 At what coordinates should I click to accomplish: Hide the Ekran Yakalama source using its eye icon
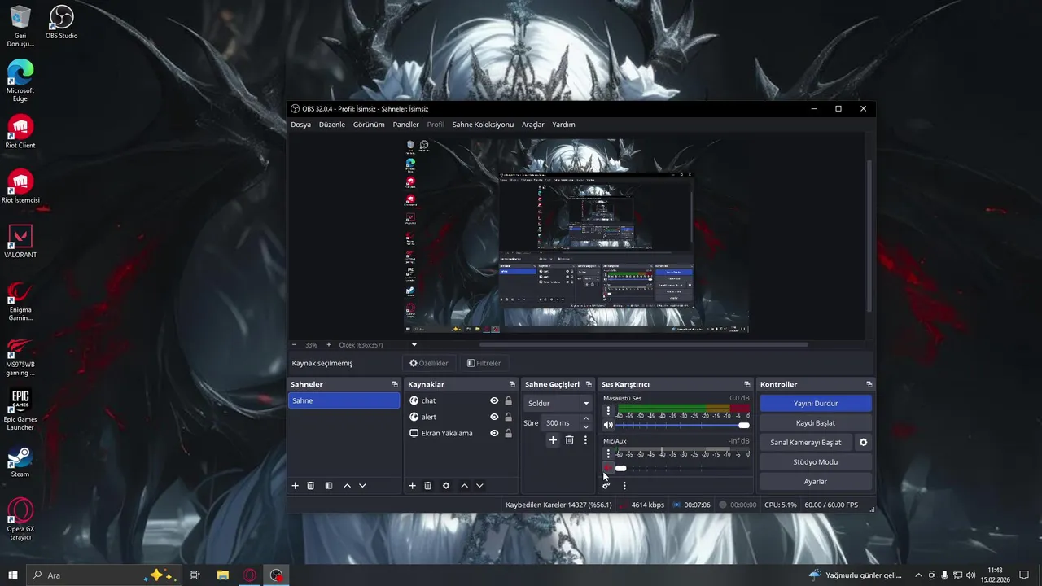tap(494, 433)
